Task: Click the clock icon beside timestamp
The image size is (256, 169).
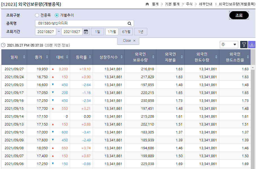Action: (x=3, y=45)
